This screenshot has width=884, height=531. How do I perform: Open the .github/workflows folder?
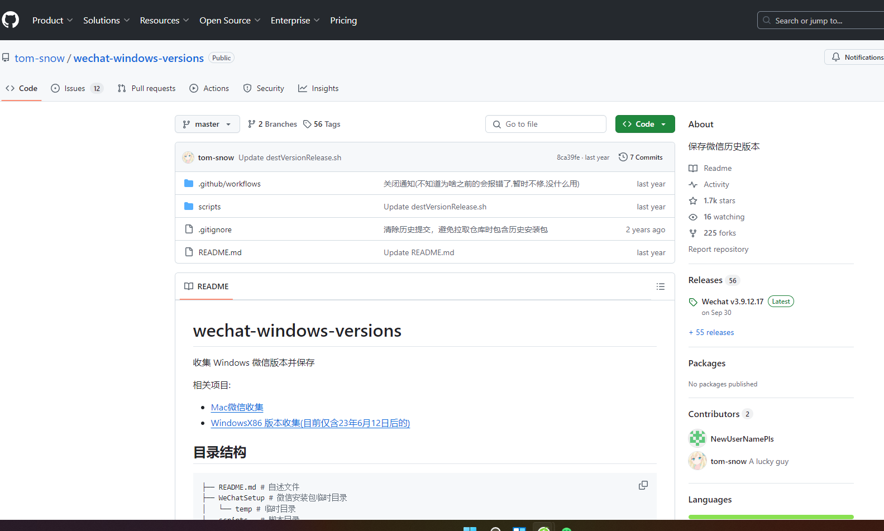point(230,184)
